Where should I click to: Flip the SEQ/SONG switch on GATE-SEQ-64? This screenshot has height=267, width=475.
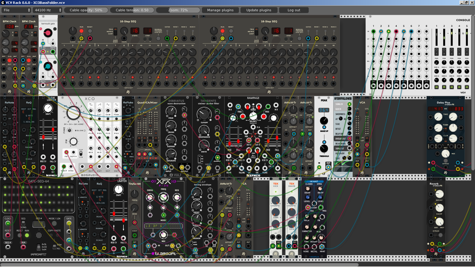click(x=23, y=223)
